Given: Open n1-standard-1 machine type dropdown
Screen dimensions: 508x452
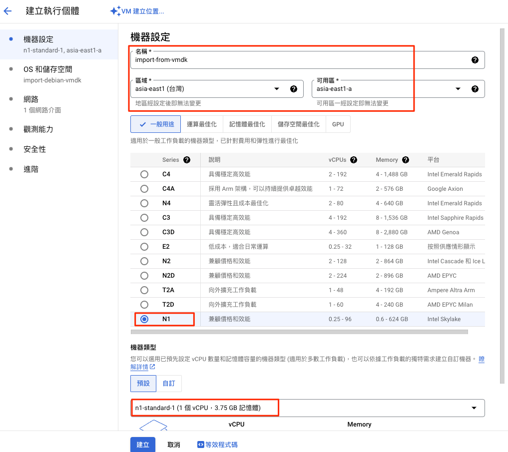Looking at the screenshot, I should tap(308, 408).
